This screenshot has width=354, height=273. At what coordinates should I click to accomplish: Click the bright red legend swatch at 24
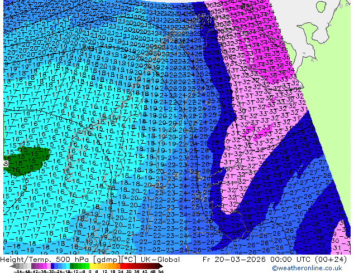pos(122,266)
